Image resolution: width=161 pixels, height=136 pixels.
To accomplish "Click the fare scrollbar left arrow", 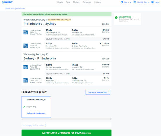I will coord(23,119).
